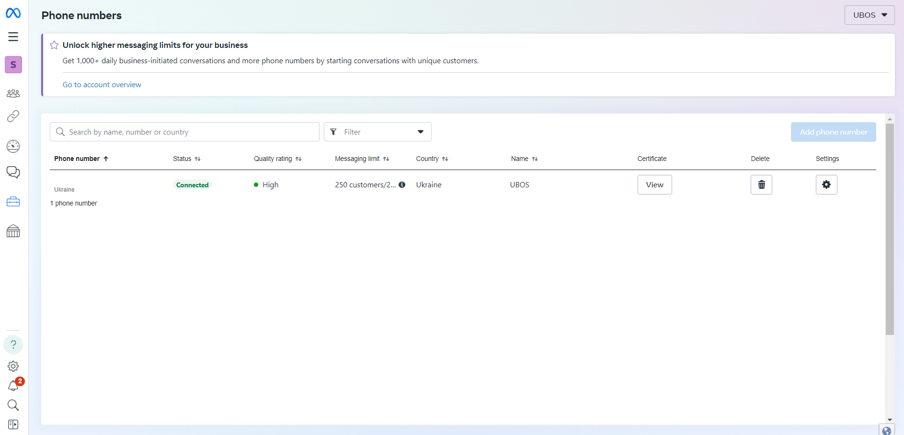Click the star icon beside Unlock banner
Image resolution: width=904 pixels, height=435 pixels.
click(x=54, y=45)
